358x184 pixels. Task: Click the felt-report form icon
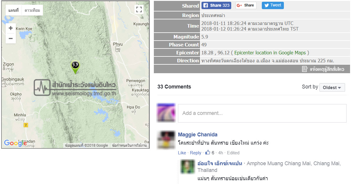(305, 69)
